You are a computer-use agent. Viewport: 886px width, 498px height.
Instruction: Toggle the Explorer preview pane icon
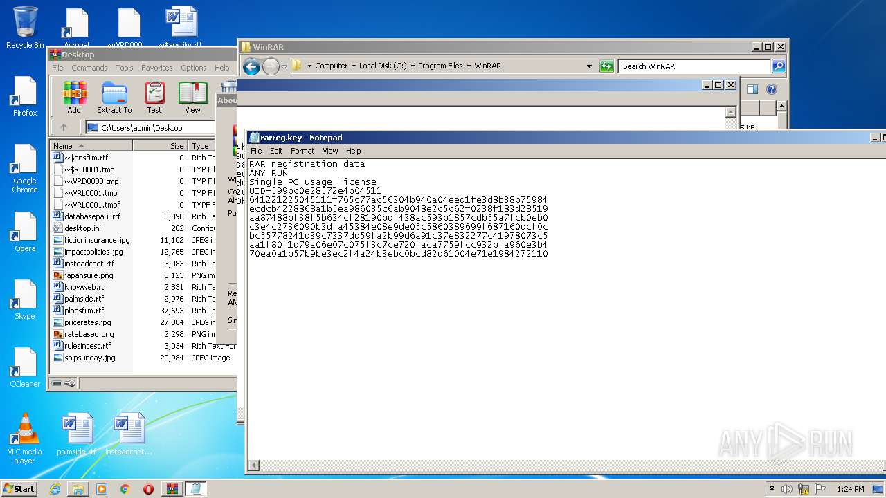click(752, 89)
